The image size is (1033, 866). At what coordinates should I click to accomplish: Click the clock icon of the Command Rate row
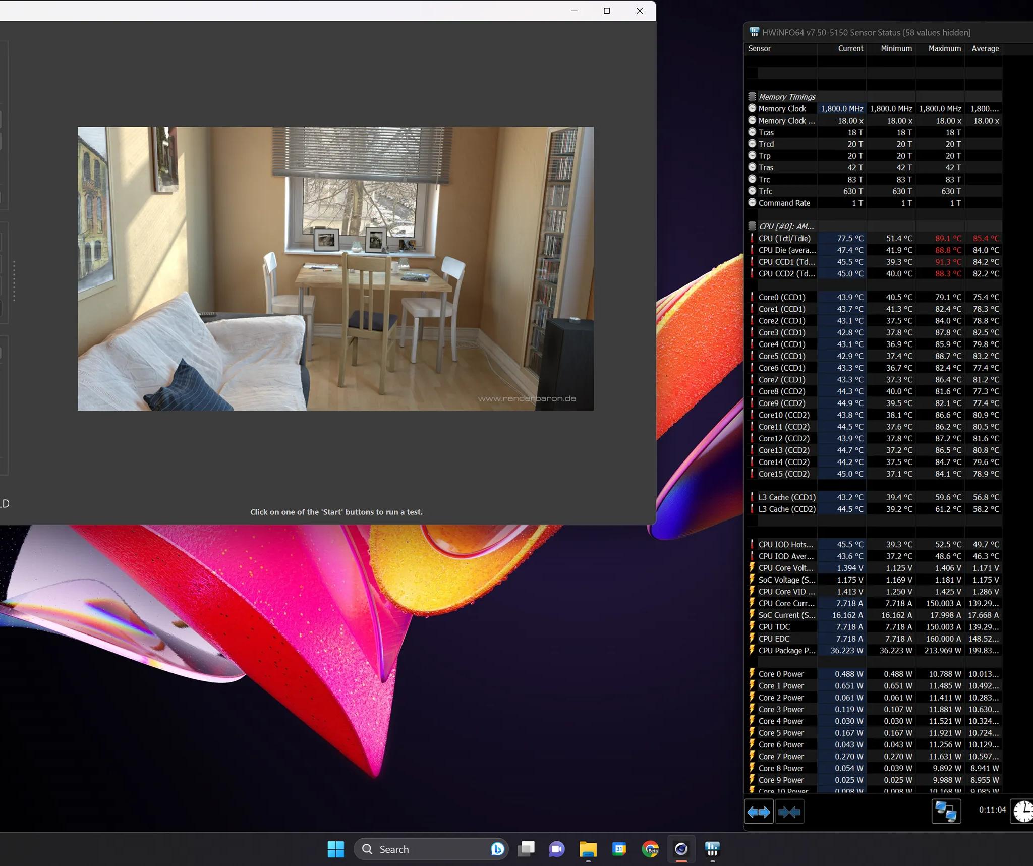[x=752, y=202]
